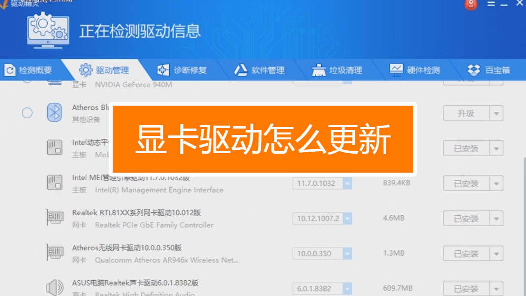
Task: Click the 1.3MB size value
Action: pos(394,253)
